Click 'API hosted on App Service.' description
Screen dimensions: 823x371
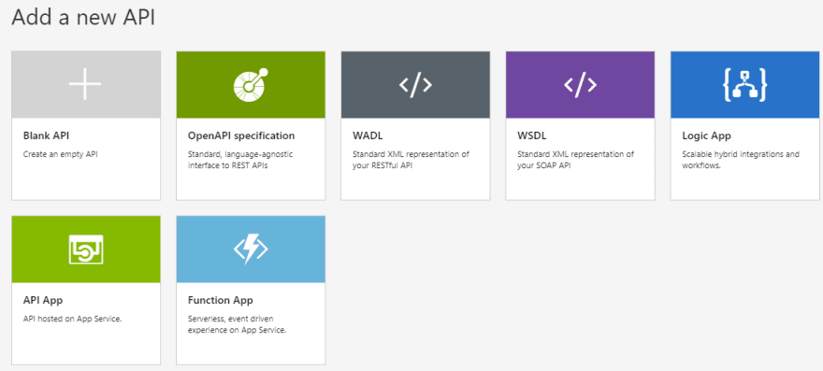tap(72, 319)
